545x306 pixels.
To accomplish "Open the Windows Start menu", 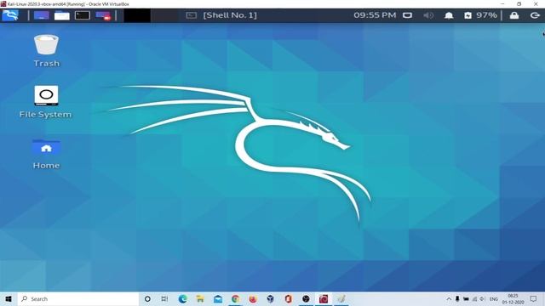I will (x=9, y=298).
